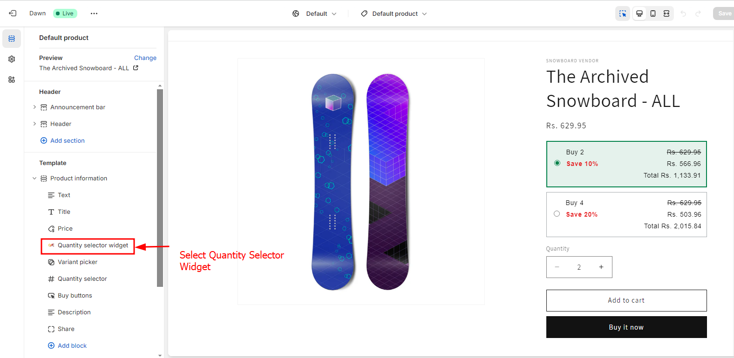Open the Default product template dropdown
This screenshot has width=734, height=358.
[394, 14]
